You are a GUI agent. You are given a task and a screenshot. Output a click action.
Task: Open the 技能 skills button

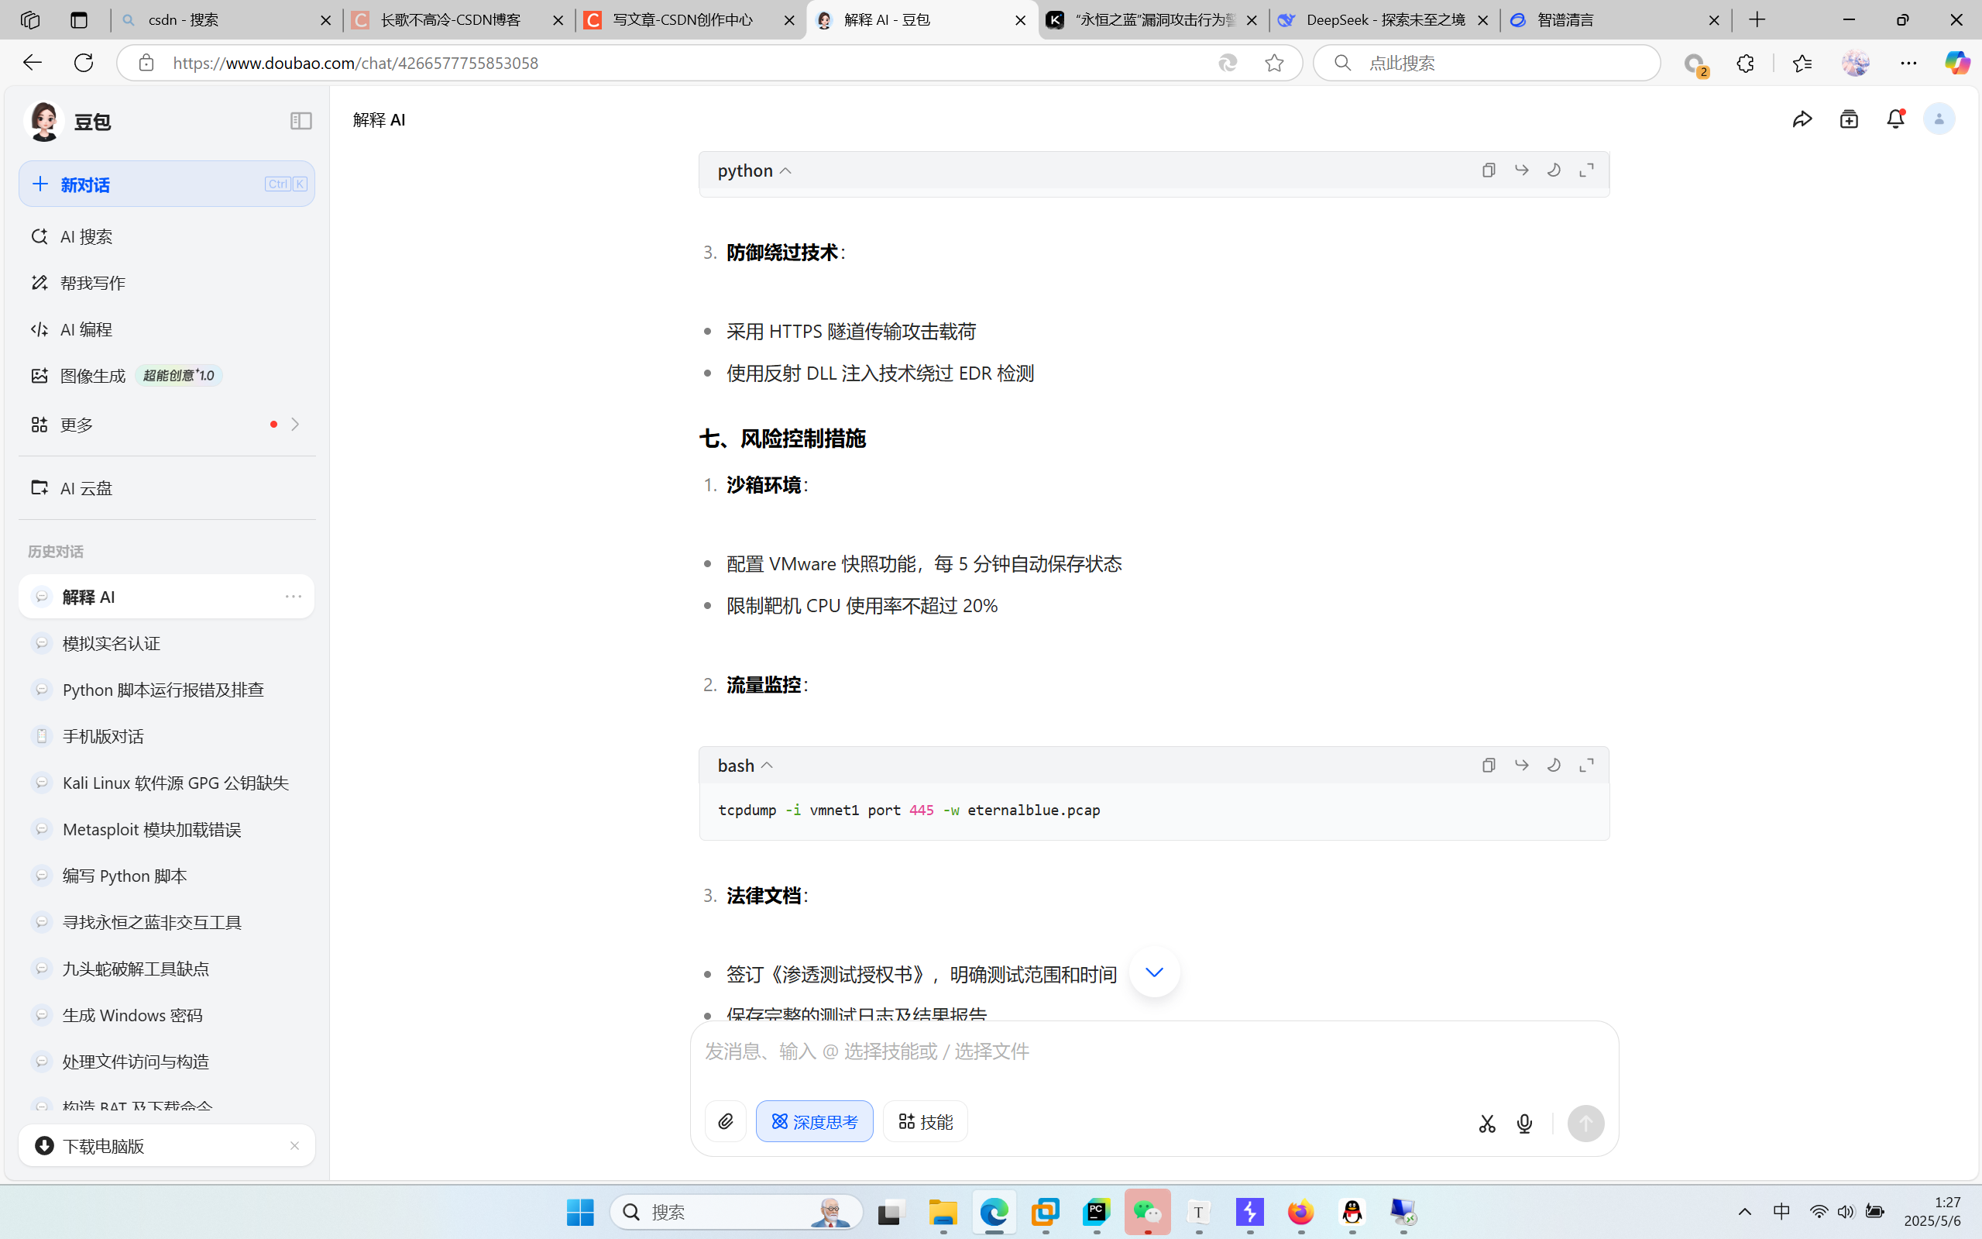coord(926,1121)
